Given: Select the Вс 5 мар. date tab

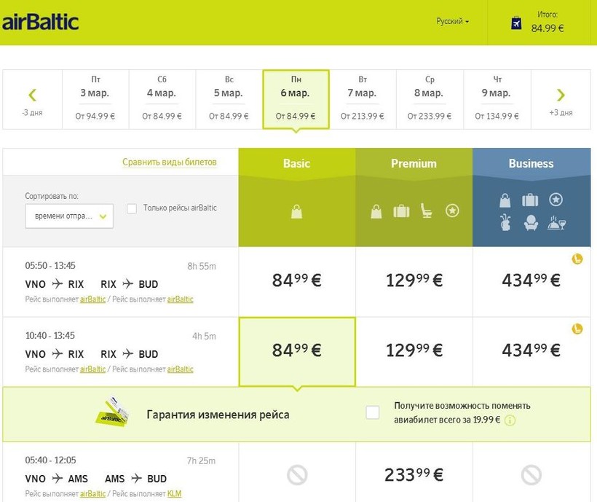Looking at the screenshot, I should pos(229,99).
